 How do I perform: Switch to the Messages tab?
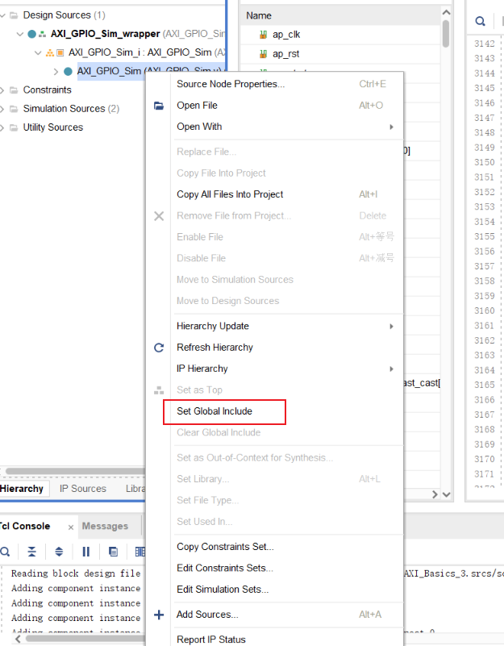coord(105,526)
